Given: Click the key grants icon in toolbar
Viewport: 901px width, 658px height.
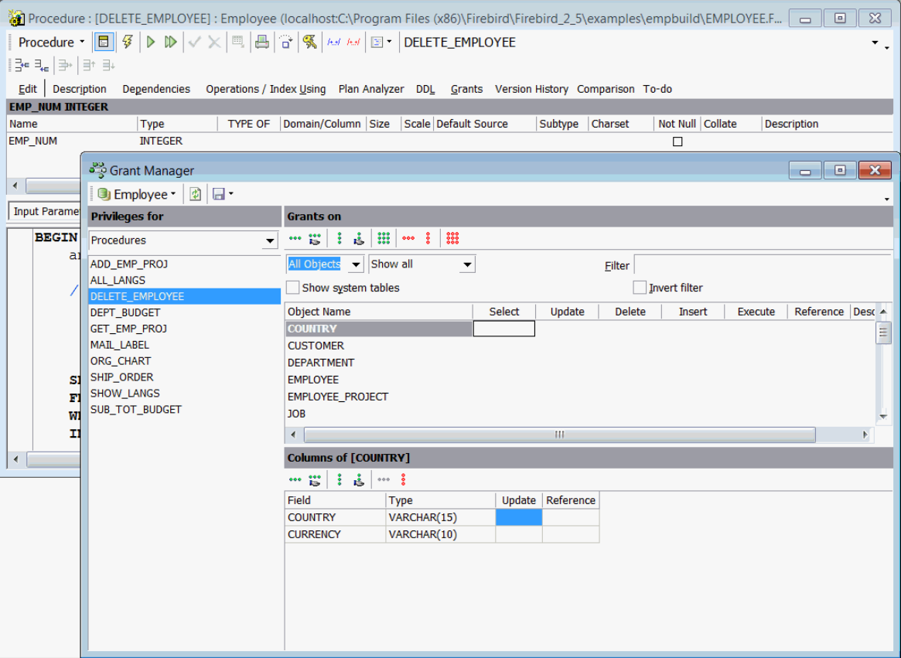Looking at the screenshot, I should 309,42.
